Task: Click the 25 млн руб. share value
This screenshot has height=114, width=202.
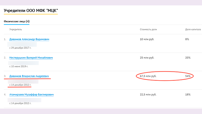Action: 147,58
